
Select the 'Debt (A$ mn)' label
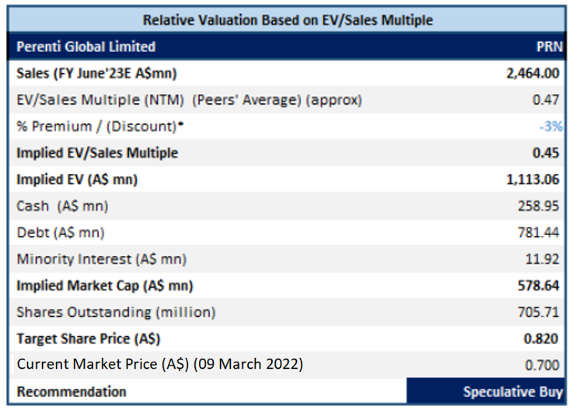click(x=61, y=233)
